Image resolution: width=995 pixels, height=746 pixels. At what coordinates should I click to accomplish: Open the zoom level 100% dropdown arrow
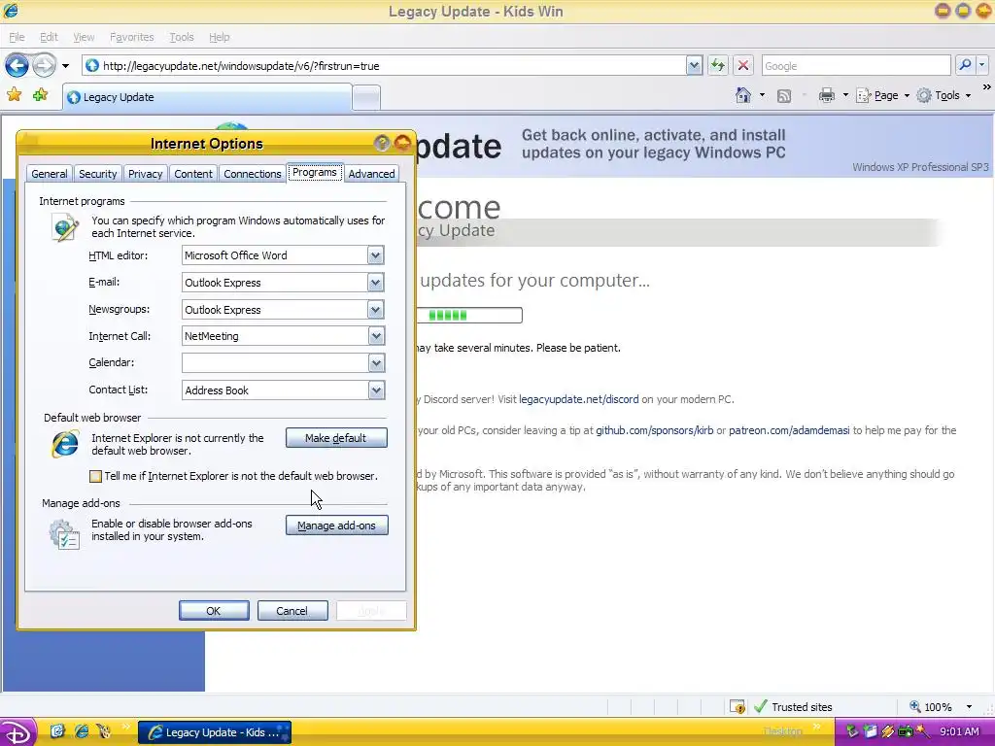click(x=969, y=707)
